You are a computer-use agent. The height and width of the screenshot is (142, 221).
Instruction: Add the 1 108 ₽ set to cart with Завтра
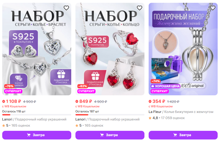[37, 135]
